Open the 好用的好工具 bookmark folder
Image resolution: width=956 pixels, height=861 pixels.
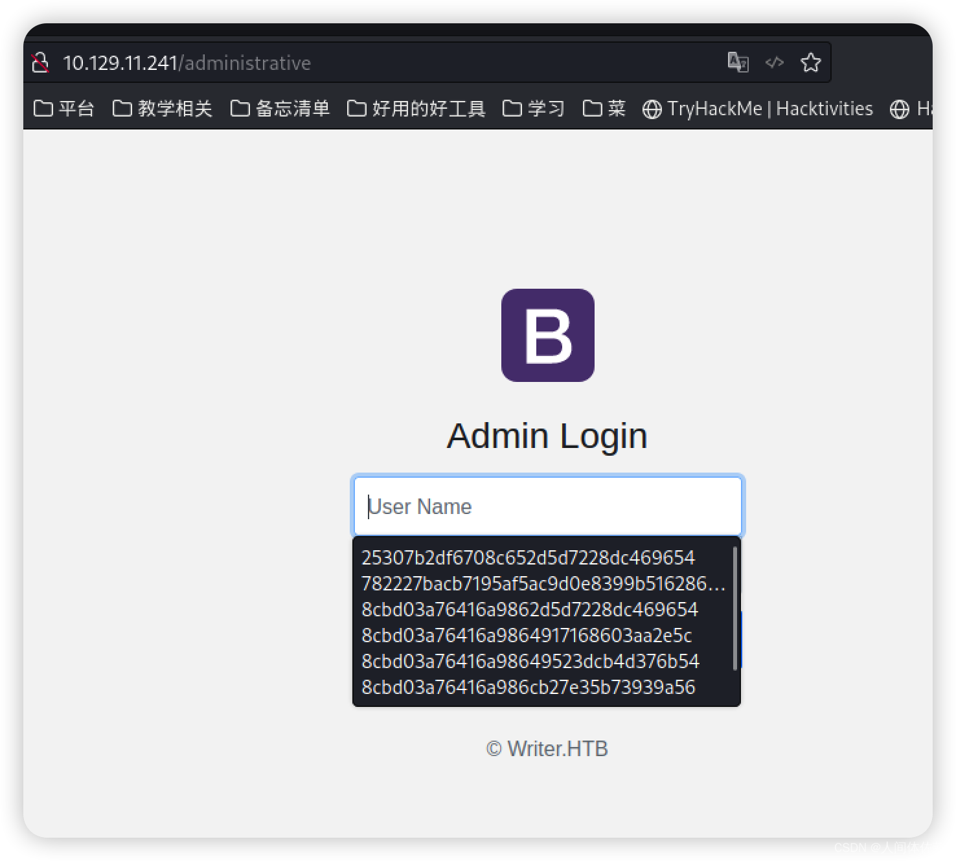pyautogui.click(x=416, y=108)
